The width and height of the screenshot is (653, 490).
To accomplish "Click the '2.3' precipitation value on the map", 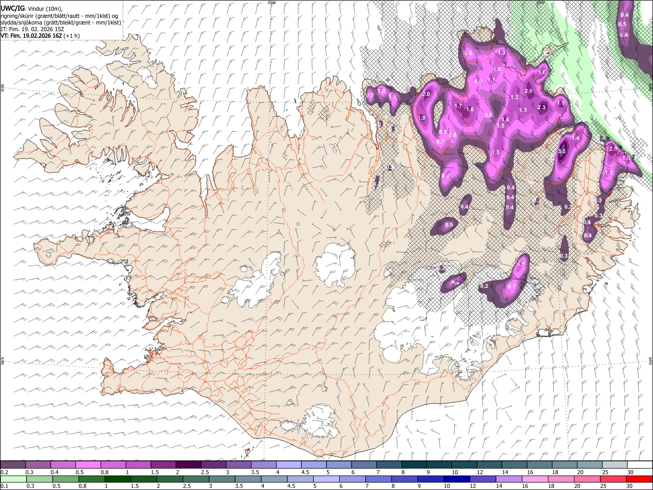I will pos(542,108).
